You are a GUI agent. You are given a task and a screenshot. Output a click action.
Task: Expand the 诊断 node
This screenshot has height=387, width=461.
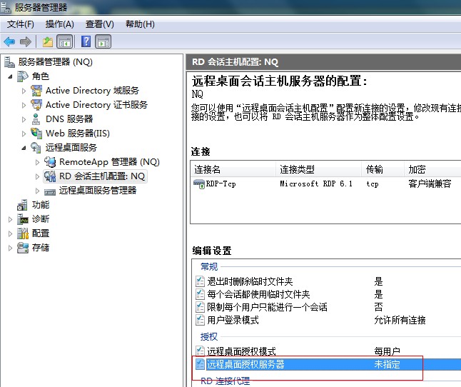pyautogui.click(x=10, y=219)
